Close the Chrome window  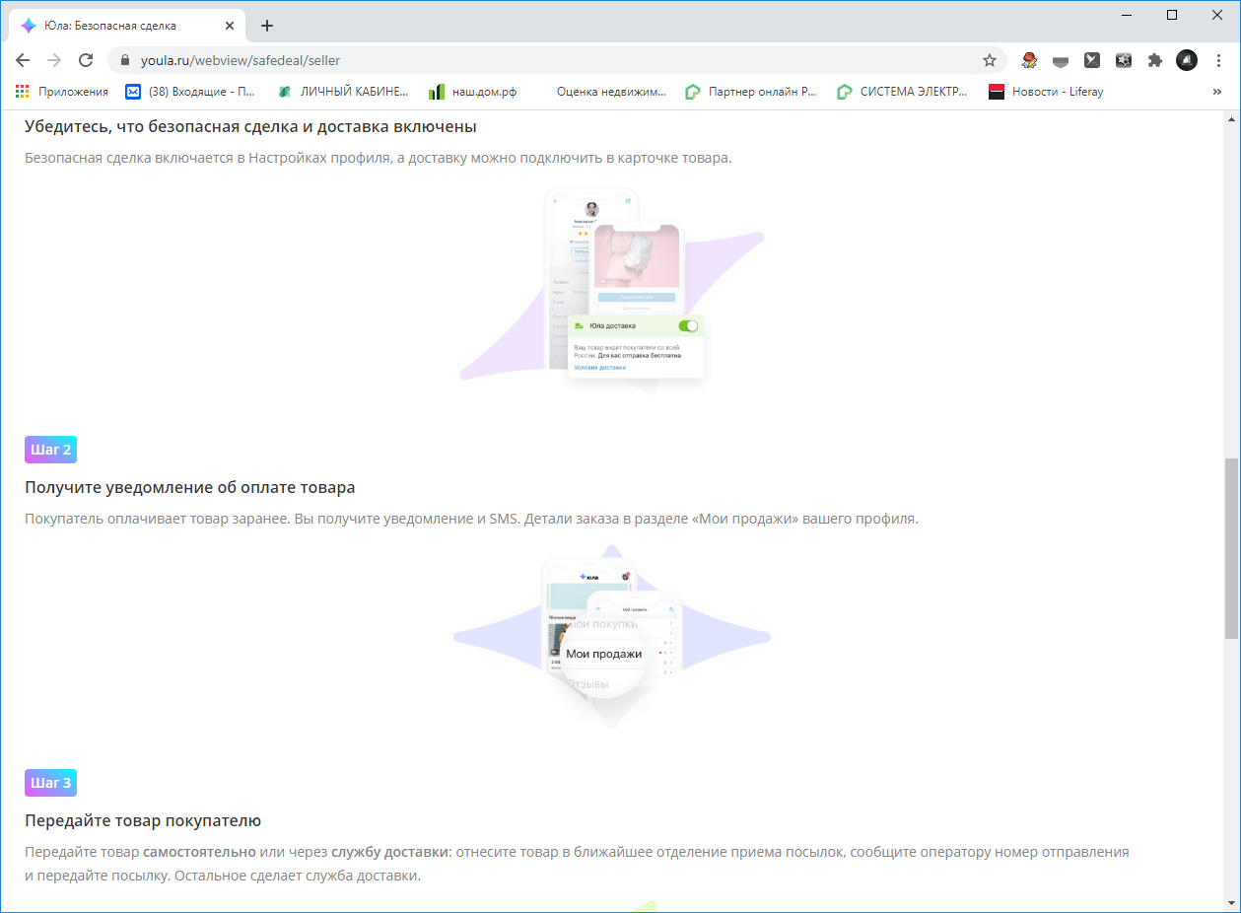(1217, 15)
